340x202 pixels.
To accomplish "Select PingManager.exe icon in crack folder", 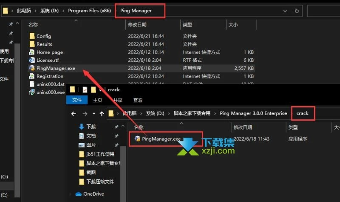I will tap(137, 139).
